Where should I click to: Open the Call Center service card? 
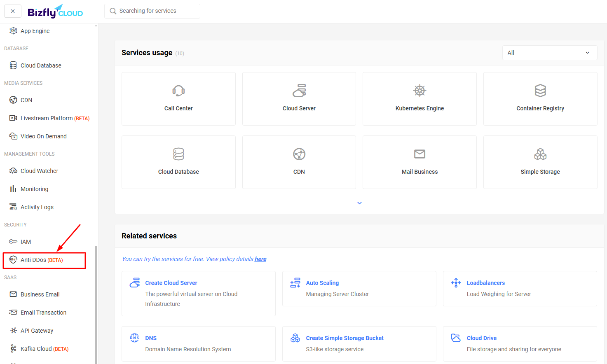coord(178,99)
